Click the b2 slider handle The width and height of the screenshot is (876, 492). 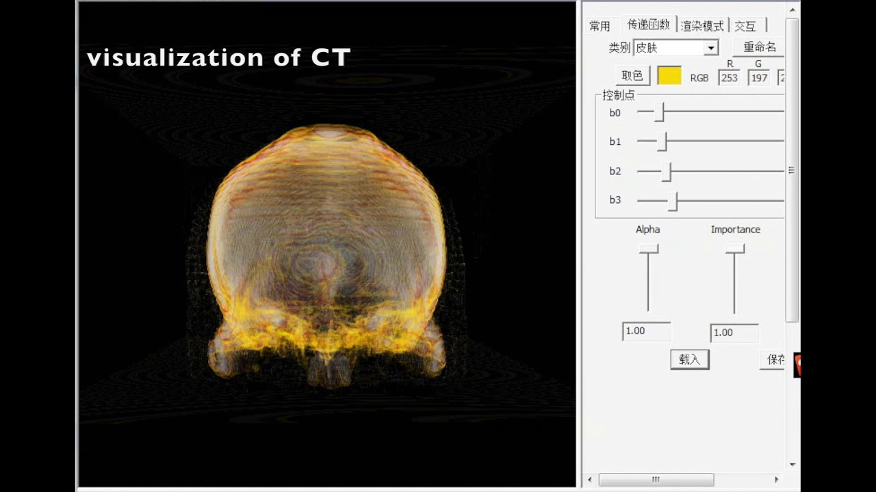click(x=667, y=171)
